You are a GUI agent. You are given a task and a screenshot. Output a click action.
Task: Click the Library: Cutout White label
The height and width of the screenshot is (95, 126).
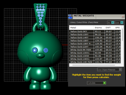[84, 22]
